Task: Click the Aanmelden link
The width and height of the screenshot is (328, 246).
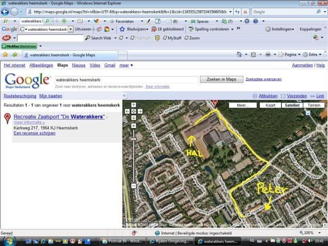Action: pos(302,65)
